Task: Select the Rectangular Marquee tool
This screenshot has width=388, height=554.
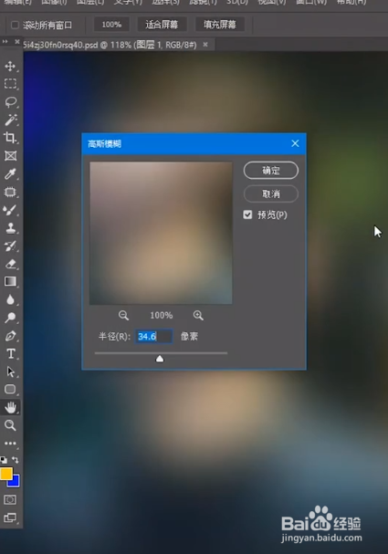Action: click(x=10, y=84)
